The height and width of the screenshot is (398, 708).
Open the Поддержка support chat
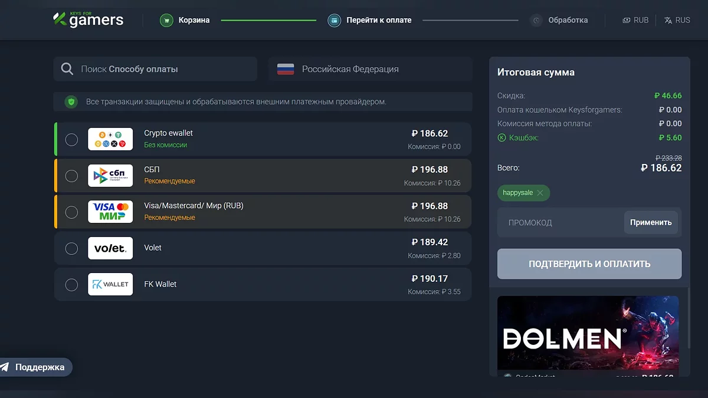coord(36,367)
